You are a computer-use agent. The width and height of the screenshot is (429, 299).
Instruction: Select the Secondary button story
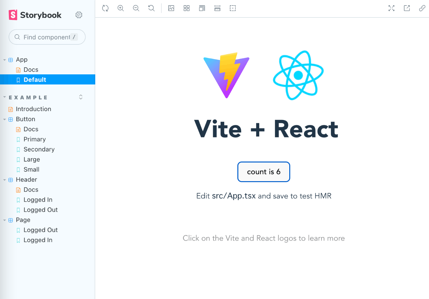click(39, 149)
